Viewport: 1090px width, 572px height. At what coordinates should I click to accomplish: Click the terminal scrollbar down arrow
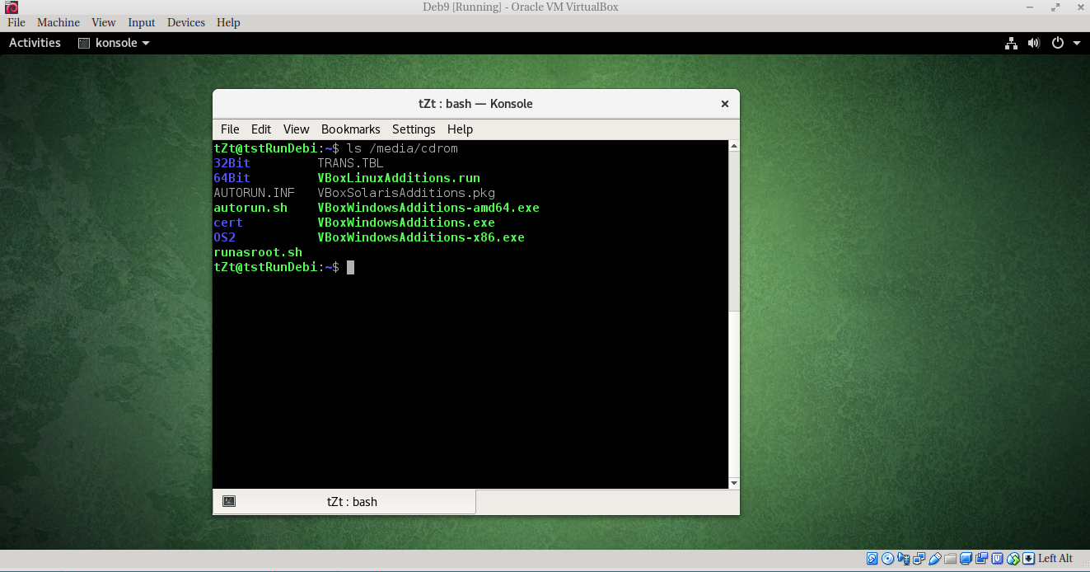733,483
